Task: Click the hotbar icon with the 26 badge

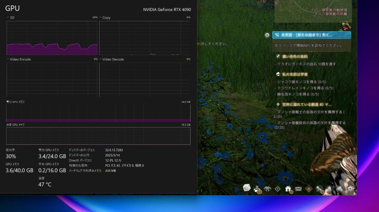Action: tap(319, 188)
